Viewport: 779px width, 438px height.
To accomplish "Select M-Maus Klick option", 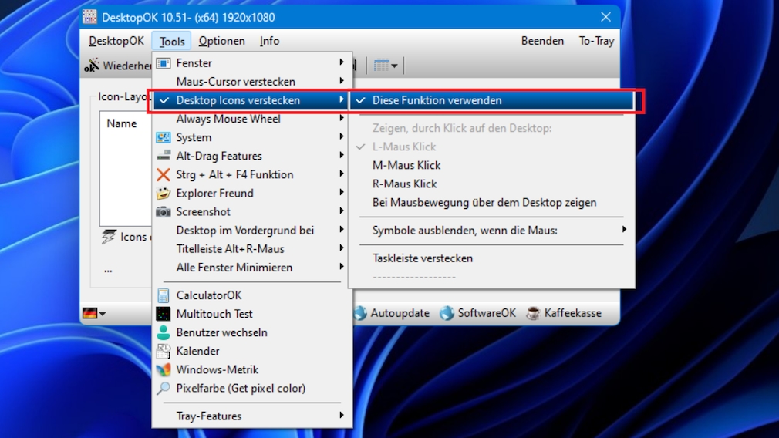I will tap(406, 165).
